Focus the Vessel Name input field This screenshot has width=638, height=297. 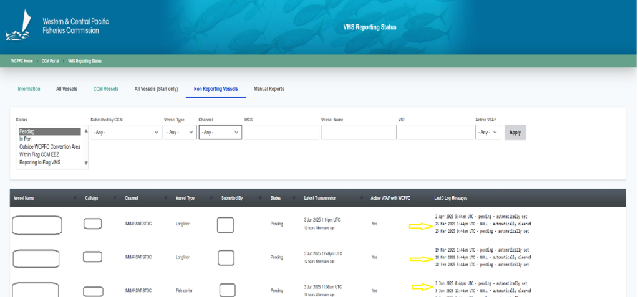click(x=359, y=133)
